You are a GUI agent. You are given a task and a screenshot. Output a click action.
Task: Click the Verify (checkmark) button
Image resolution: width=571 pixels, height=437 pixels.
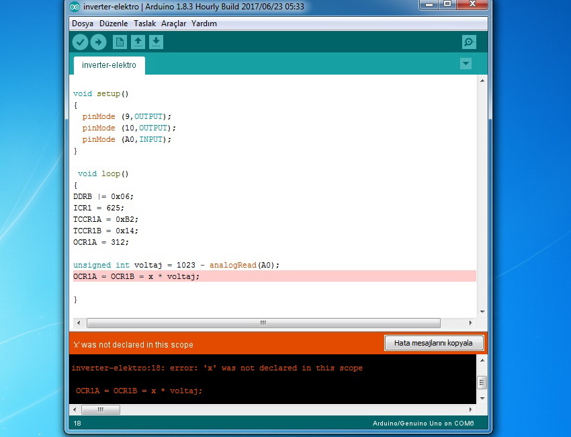point(80,42)
